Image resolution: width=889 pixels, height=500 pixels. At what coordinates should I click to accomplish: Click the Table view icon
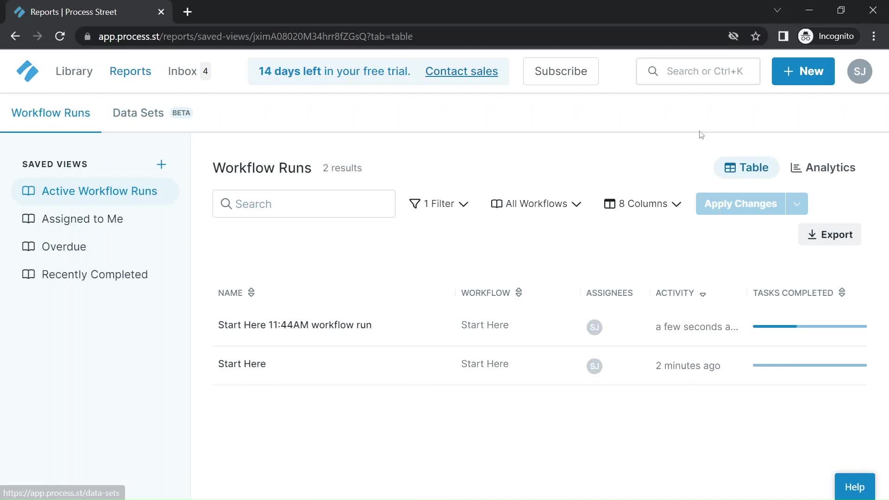point(730,167)
